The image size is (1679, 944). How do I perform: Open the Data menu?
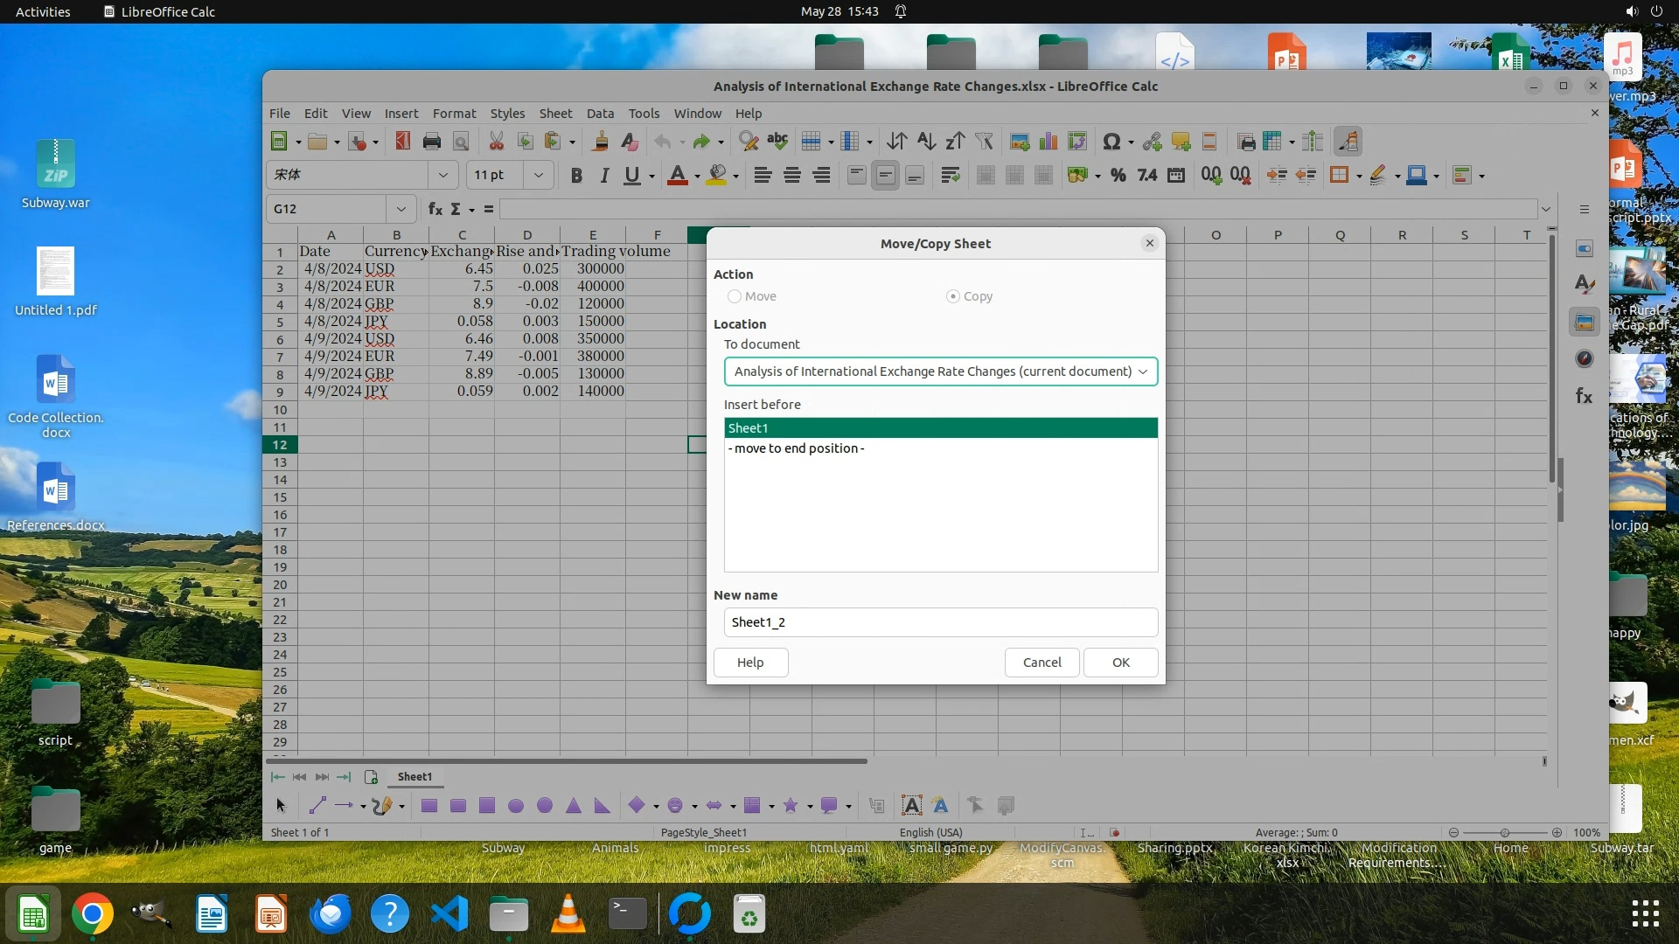600,114
